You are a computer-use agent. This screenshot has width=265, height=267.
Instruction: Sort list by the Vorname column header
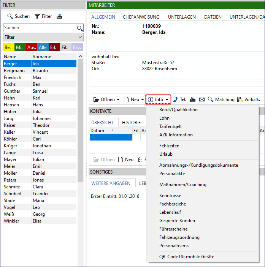[54, 57]
